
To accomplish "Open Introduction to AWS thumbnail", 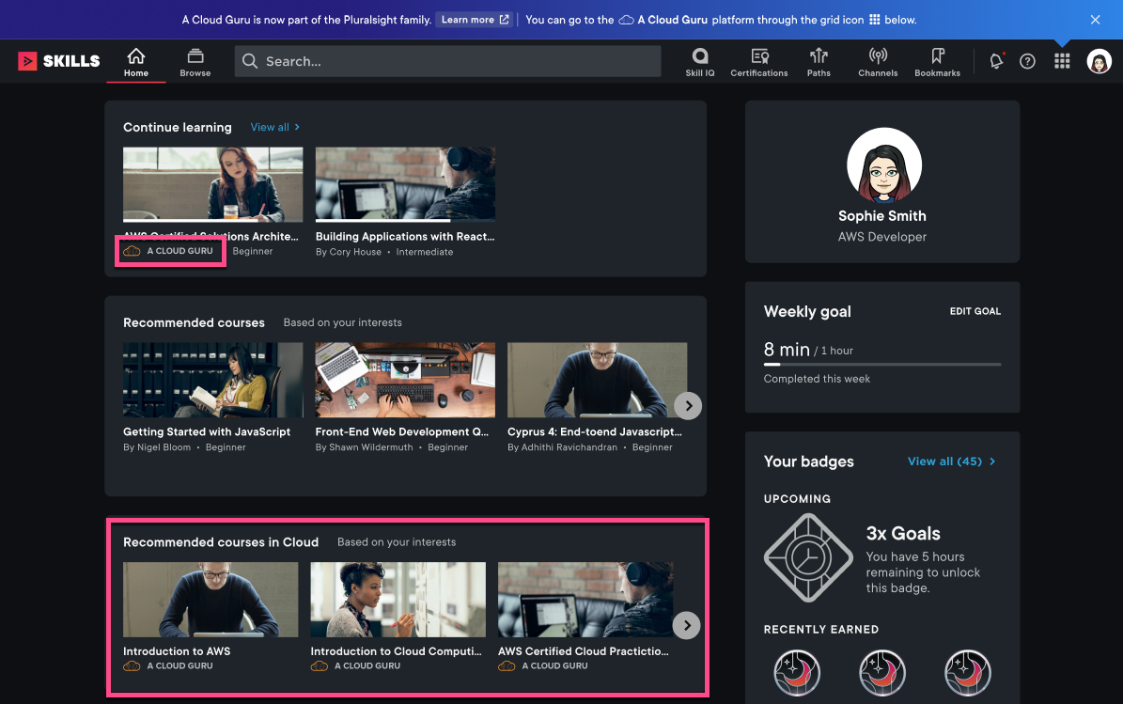I will 211,600.
